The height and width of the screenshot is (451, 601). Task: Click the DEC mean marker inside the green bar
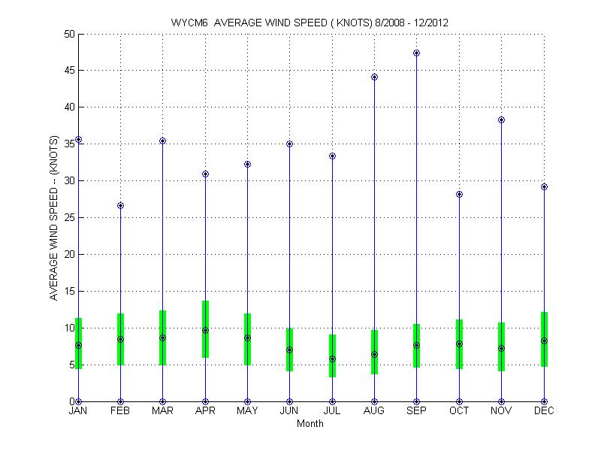click(544, 341)
